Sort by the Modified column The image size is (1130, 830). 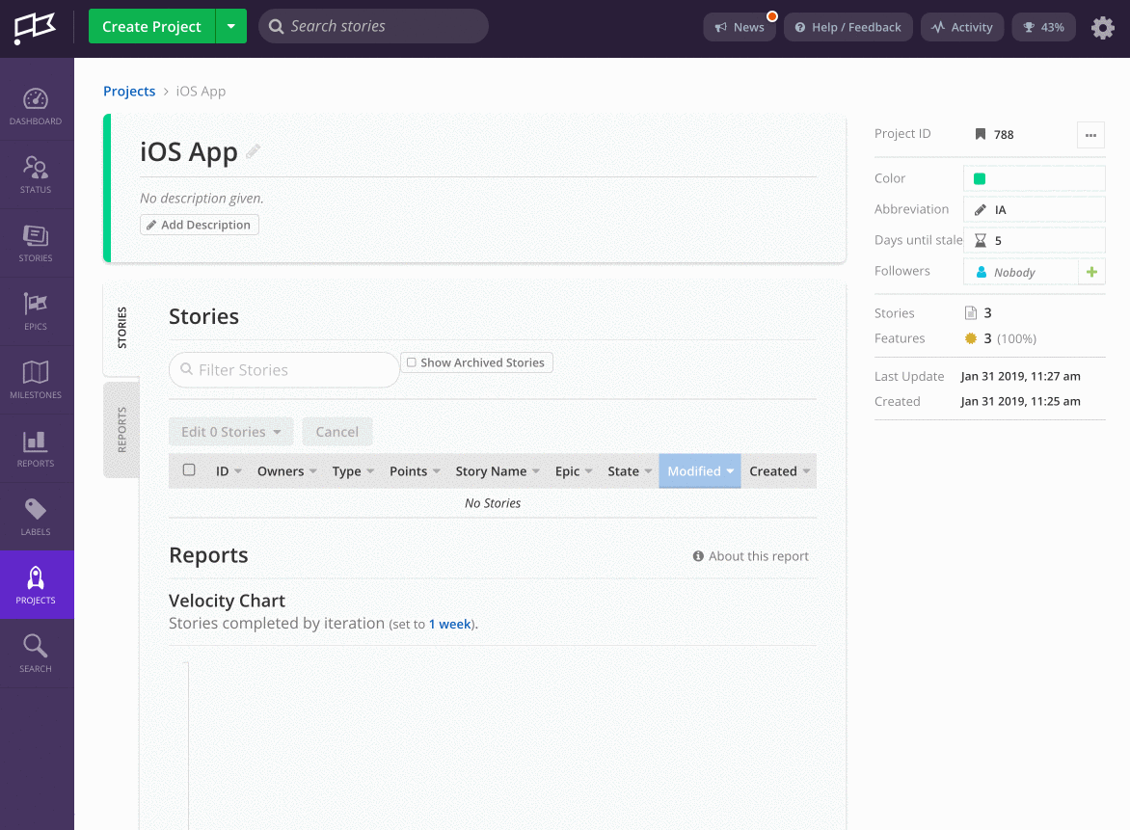(700, 471)
